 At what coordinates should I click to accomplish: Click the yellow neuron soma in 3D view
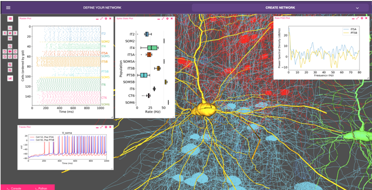click(204, 110)
